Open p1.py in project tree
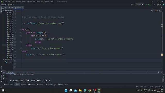 tap(10, 51)
